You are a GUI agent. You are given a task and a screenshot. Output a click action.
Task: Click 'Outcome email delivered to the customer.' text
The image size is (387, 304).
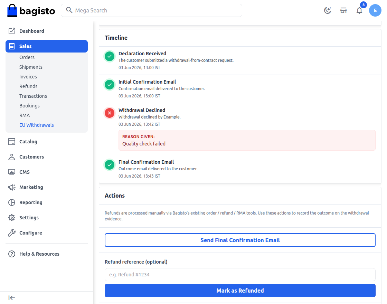(x=158, y=169)
